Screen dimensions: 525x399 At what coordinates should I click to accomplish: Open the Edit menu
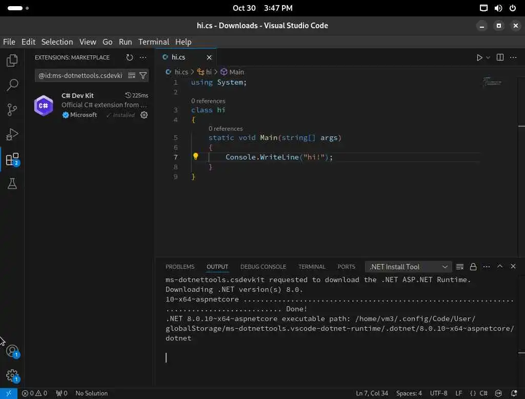pyautogui.click(x=29, y=42)
